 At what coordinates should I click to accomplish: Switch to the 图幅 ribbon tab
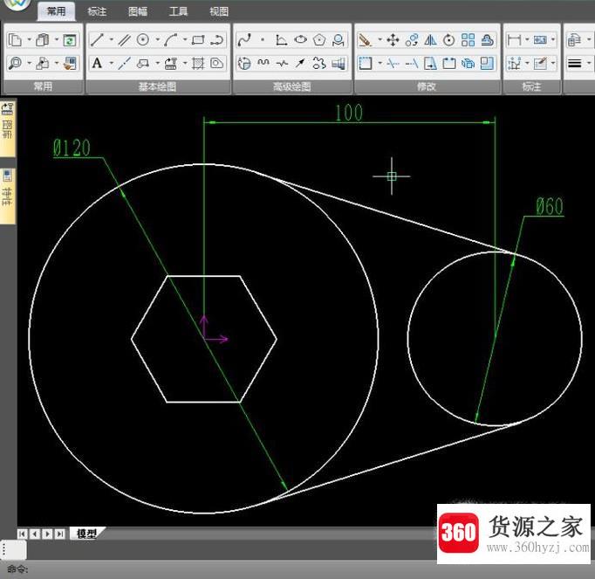click(x=137, y=11)
